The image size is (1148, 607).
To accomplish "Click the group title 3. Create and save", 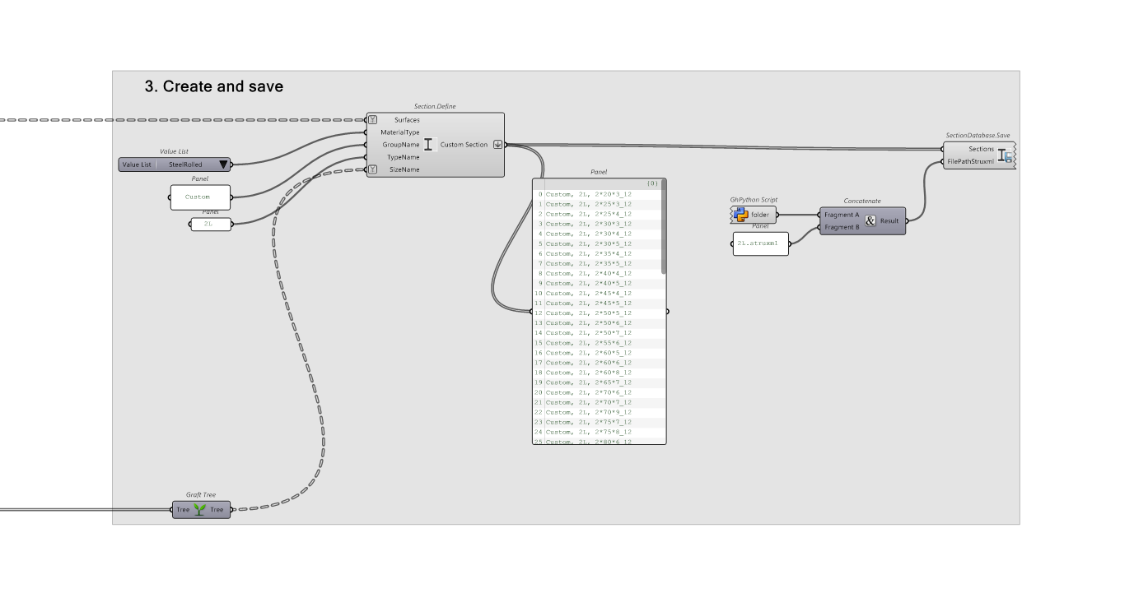I will [214, 86].
